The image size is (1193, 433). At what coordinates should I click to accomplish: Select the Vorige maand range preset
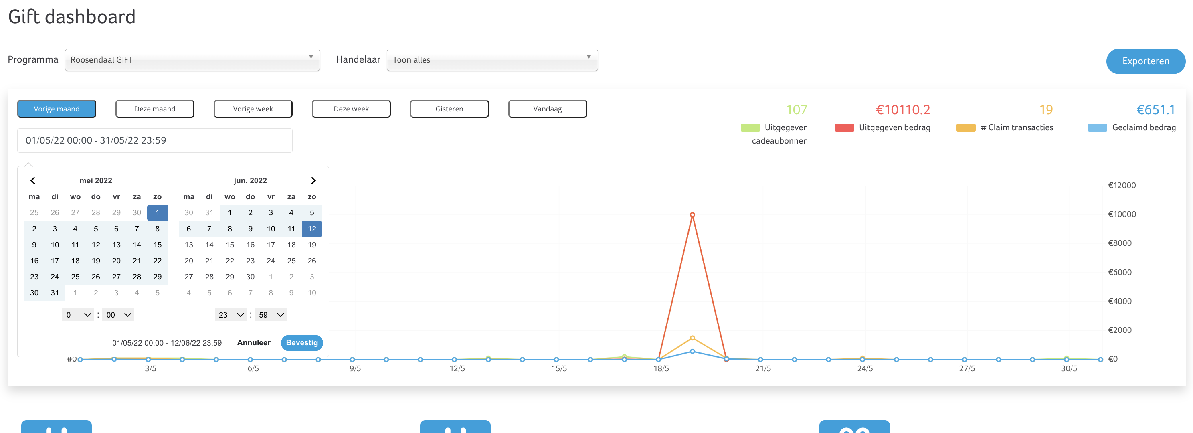[x=57, y=109]
